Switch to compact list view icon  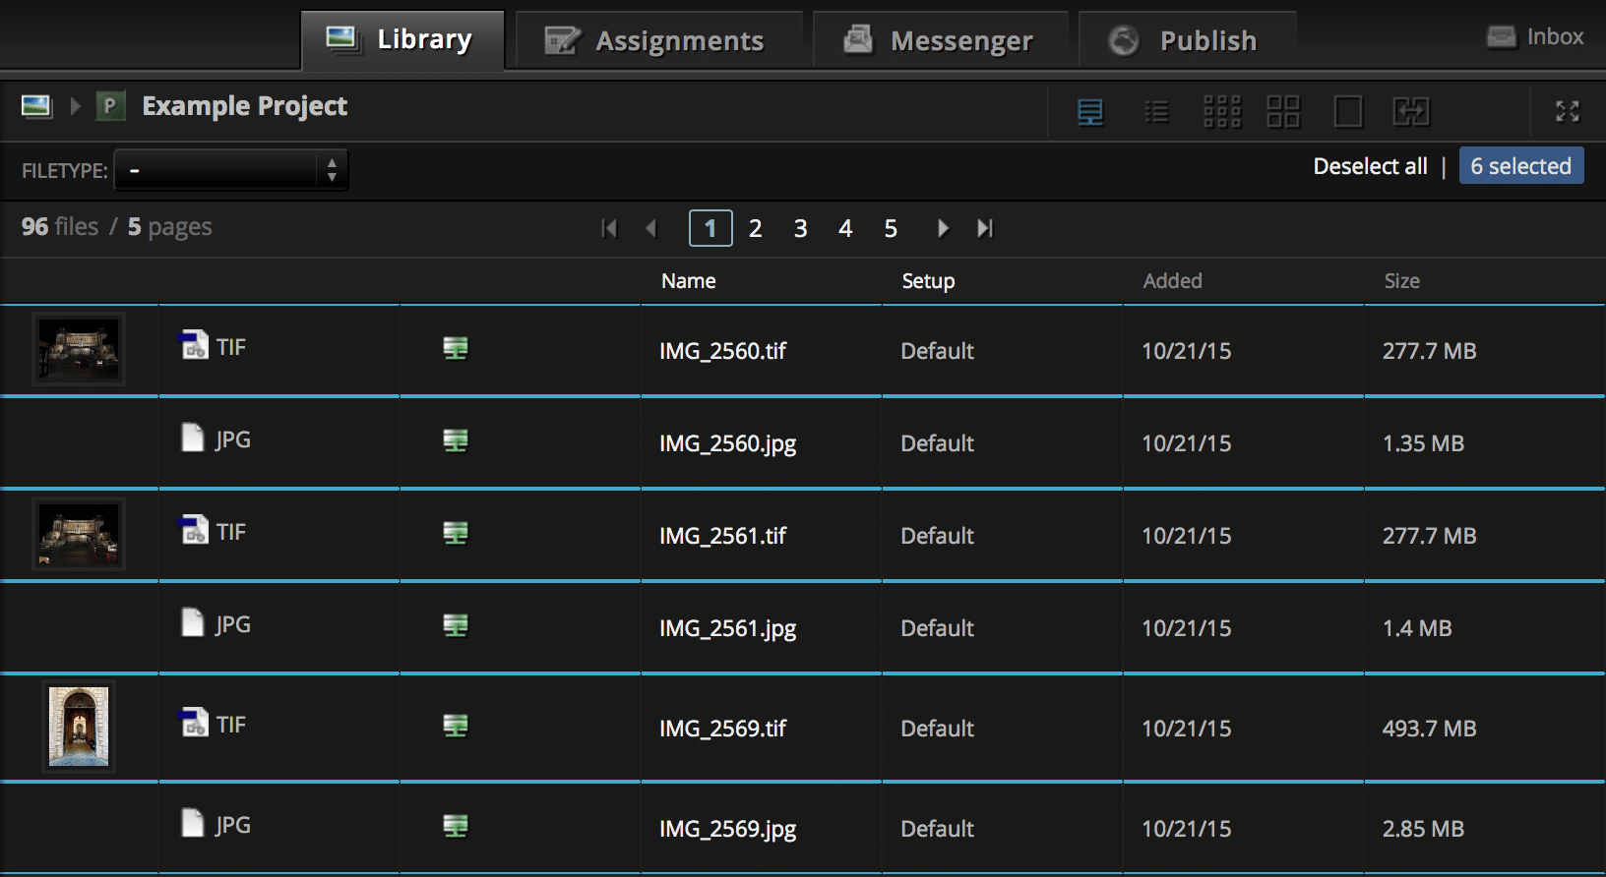pos(1156,112)
